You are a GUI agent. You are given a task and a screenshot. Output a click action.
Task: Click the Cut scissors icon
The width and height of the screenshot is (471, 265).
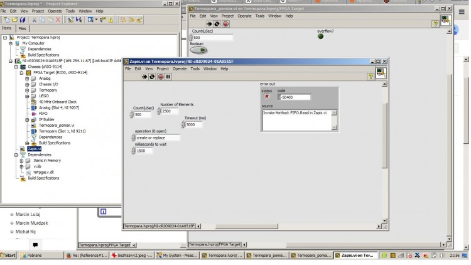[x=35, y=20]
